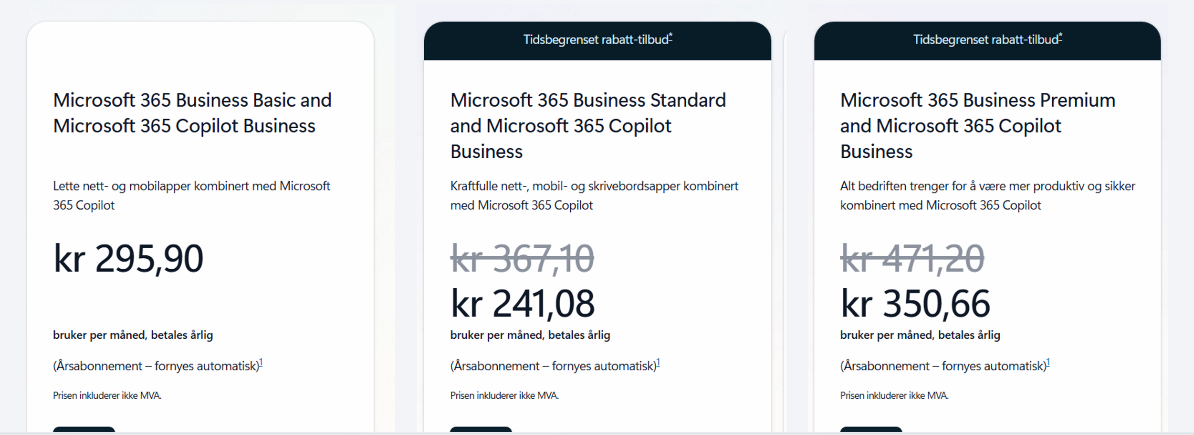Click the Microsoft 365 Business Premium plan title
The width and height of the screenshot is (1194, 435).
pos(977,125)
